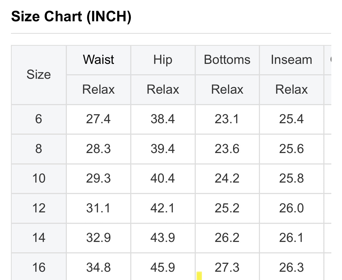Click the Bottoms column header
The width and height of the screenshot is (342, 280).
tap(227, 60)
